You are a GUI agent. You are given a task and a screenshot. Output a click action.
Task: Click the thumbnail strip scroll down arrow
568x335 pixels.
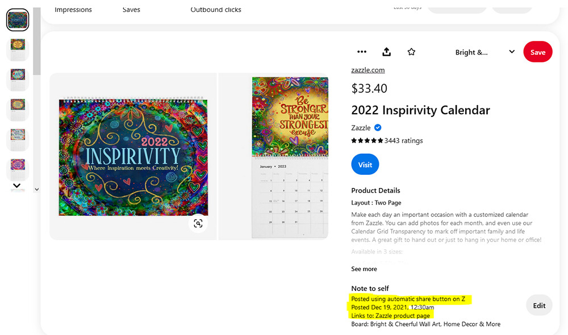pyautogui.click(x=36, y=189)
